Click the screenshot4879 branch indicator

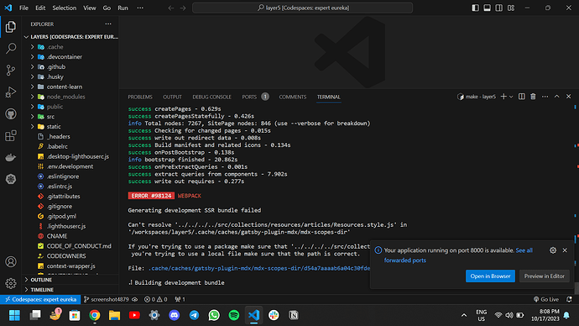click(x=107, y=299)
